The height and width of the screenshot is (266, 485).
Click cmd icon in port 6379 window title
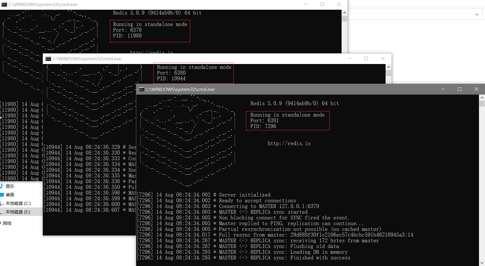coord(4,5)
